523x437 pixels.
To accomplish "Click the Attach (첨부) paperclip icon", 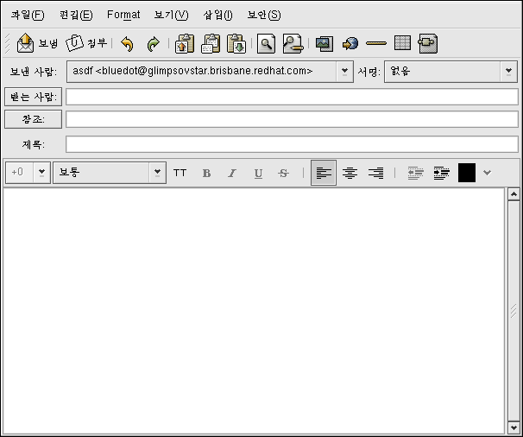I will pos(86,42).
